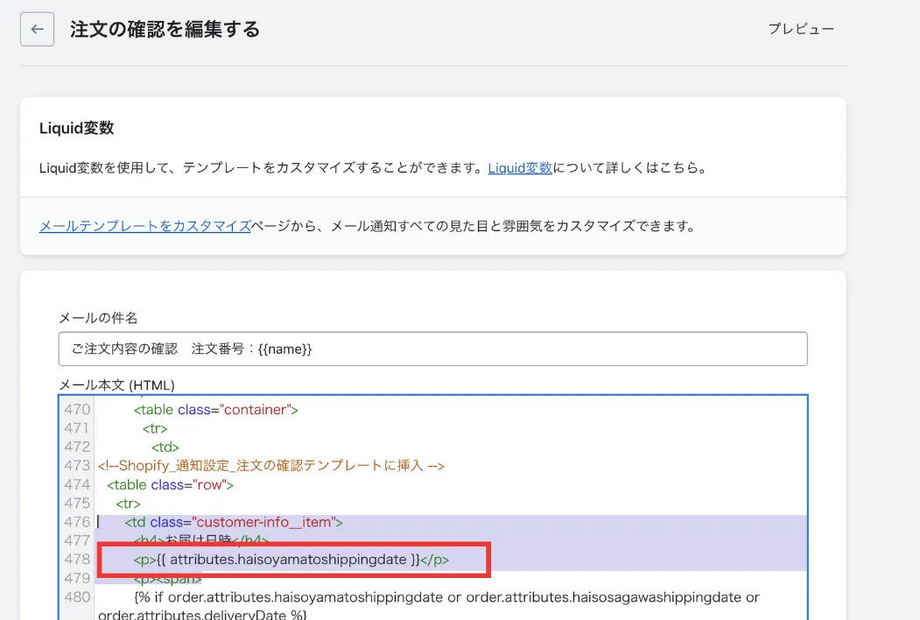Image resolution: width=920 pixels, height=620 pixels.
Task: Click the お届け日時 h4 code line
Action: 201,540
